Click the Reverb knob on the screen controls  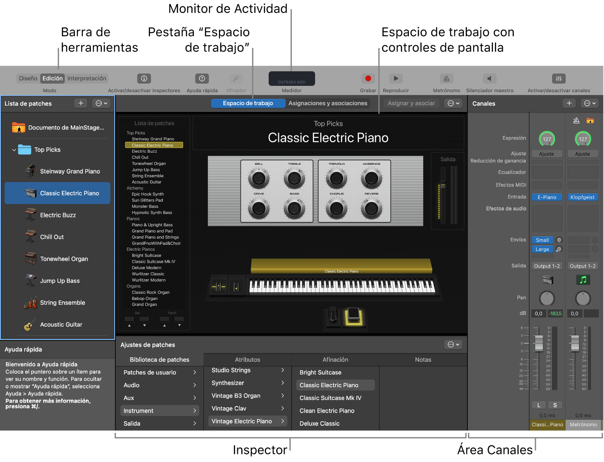pyautogui.click(x=372, y=209)
